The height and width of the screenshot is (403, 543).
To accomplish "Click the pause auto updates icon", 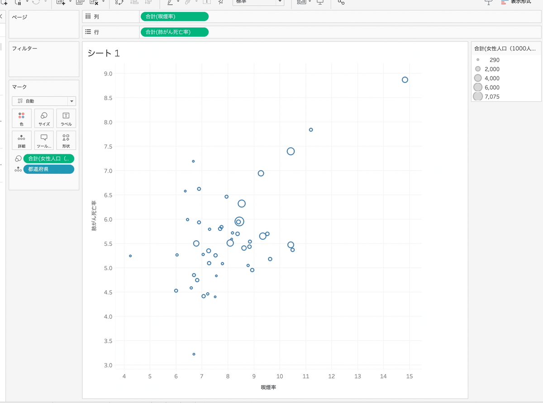I will [x=19, y=2].
